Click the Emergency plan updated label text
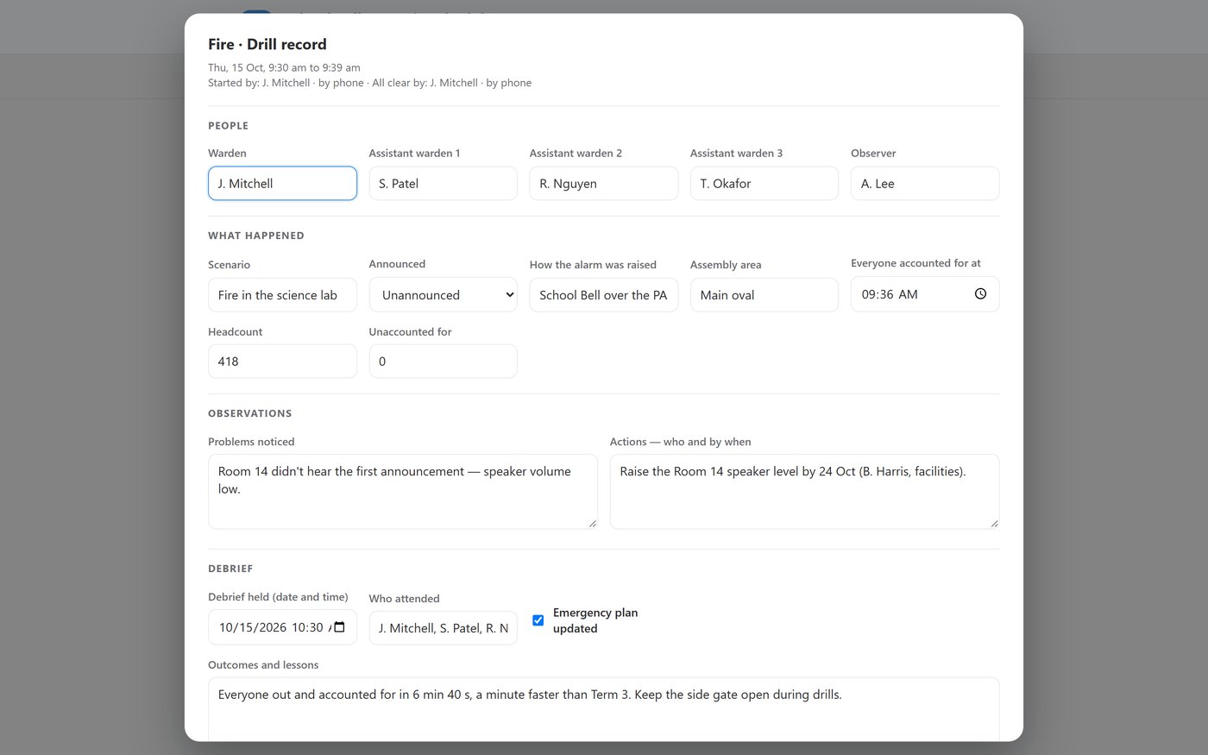This screenshot has width=1208, height=755. click(595, 620)
